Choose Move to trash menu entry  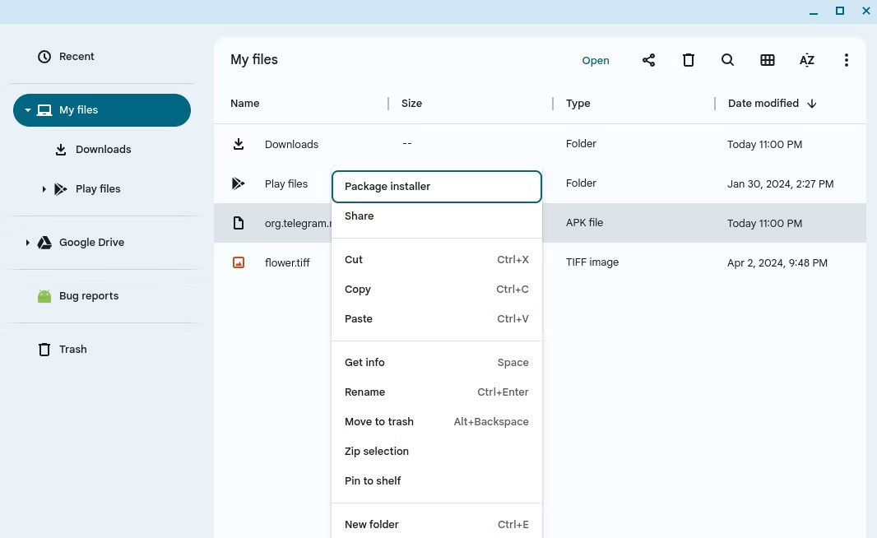378,422
